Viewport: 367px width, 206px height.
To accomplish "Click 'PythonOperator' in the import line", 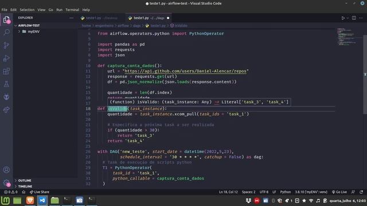I will point(206,34).
